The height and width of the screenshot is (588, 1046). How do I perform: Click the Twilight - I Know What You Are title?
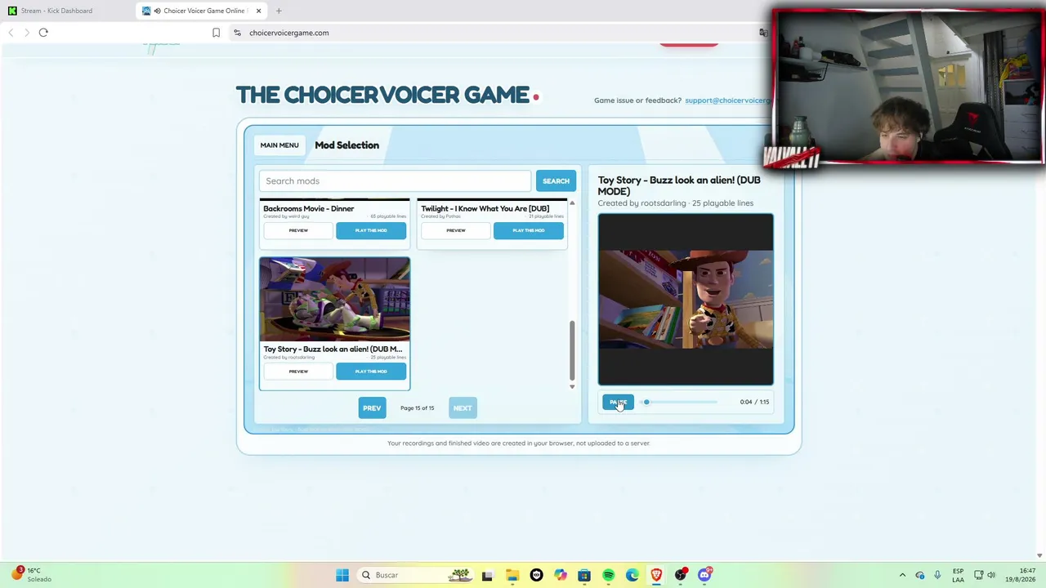click(x=485, y=208)
